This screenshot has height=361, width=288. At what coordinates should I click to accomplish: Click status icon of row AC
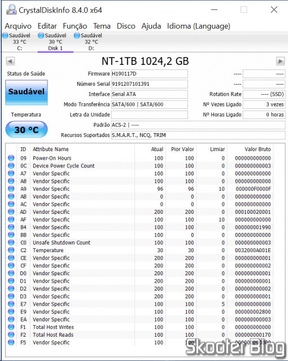(11, 204)
